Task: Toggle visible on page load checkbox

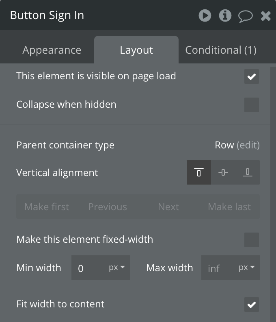Action: click(252, 76)
